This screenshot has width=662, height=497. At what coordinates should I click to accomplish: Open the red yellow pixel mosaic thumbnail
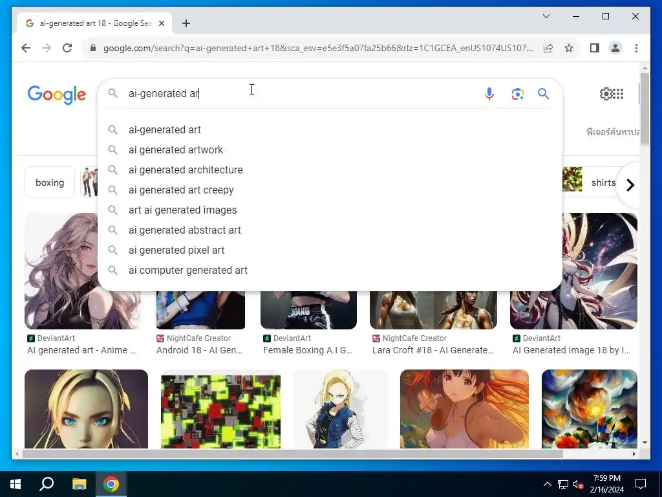tap(221, 410)
